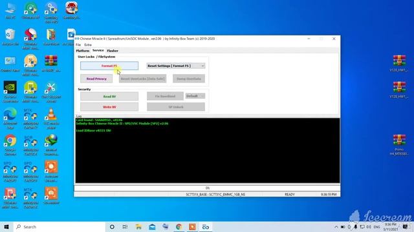This screenshot has height=232, width=414.
Task: Switch to Chrome on the taskbar
Action: click(x=179, y=227)
